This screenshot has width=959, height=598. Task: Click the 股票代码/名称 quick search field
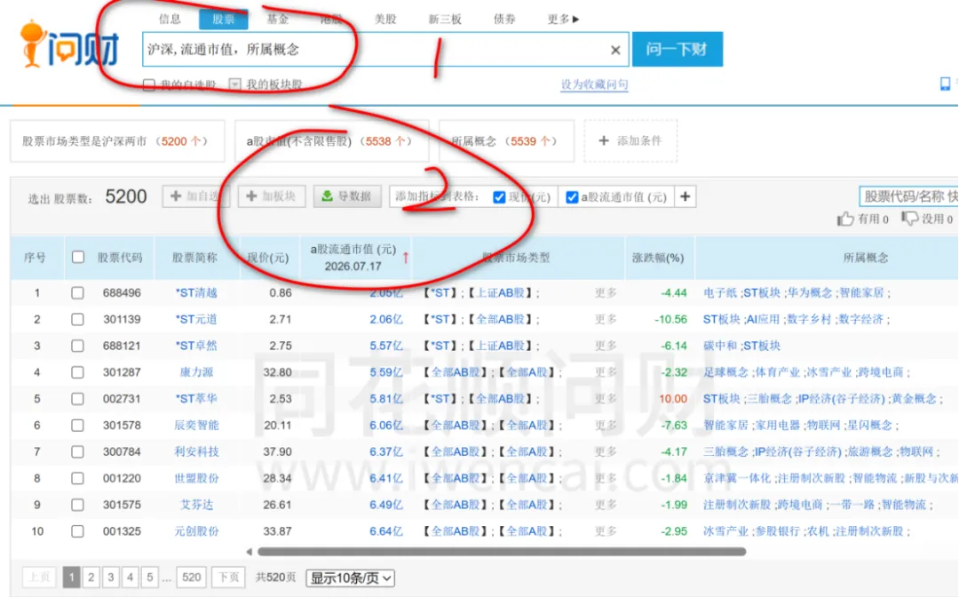coord(909,196)
